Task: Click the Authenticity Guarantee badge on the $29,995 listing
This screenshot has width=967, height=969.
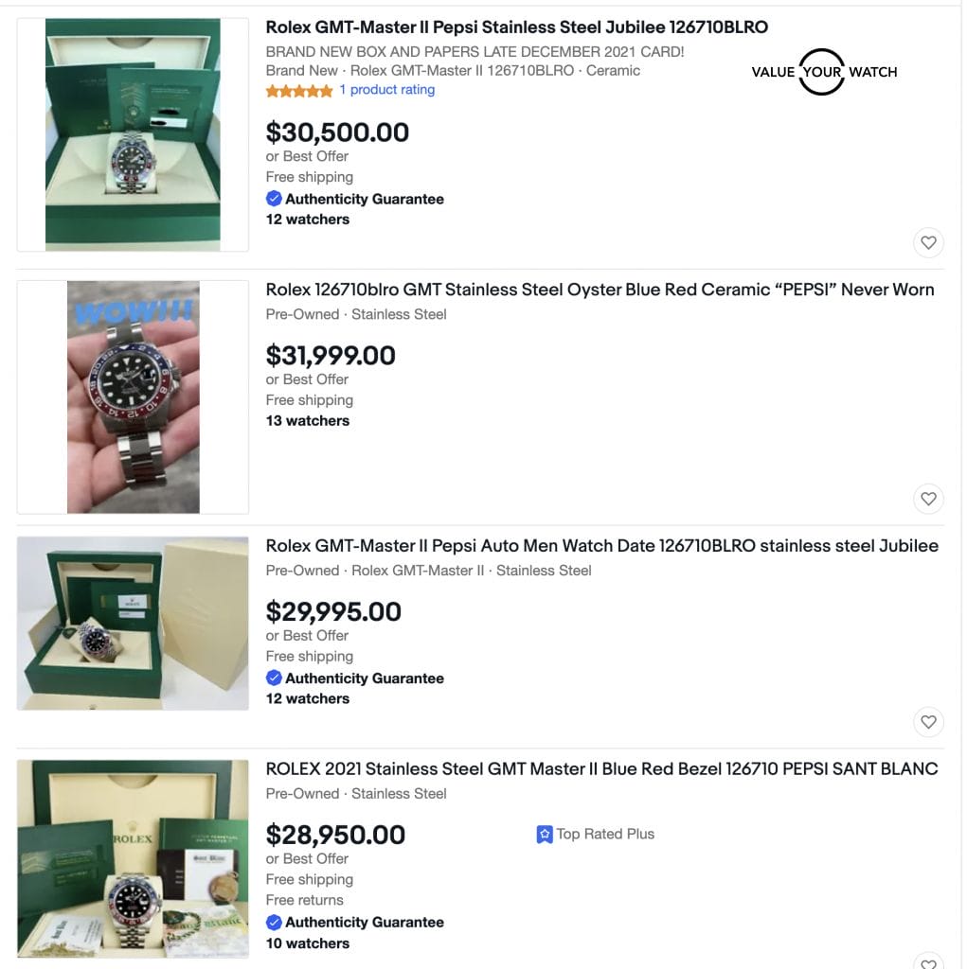Action: [x=355, y=678]
